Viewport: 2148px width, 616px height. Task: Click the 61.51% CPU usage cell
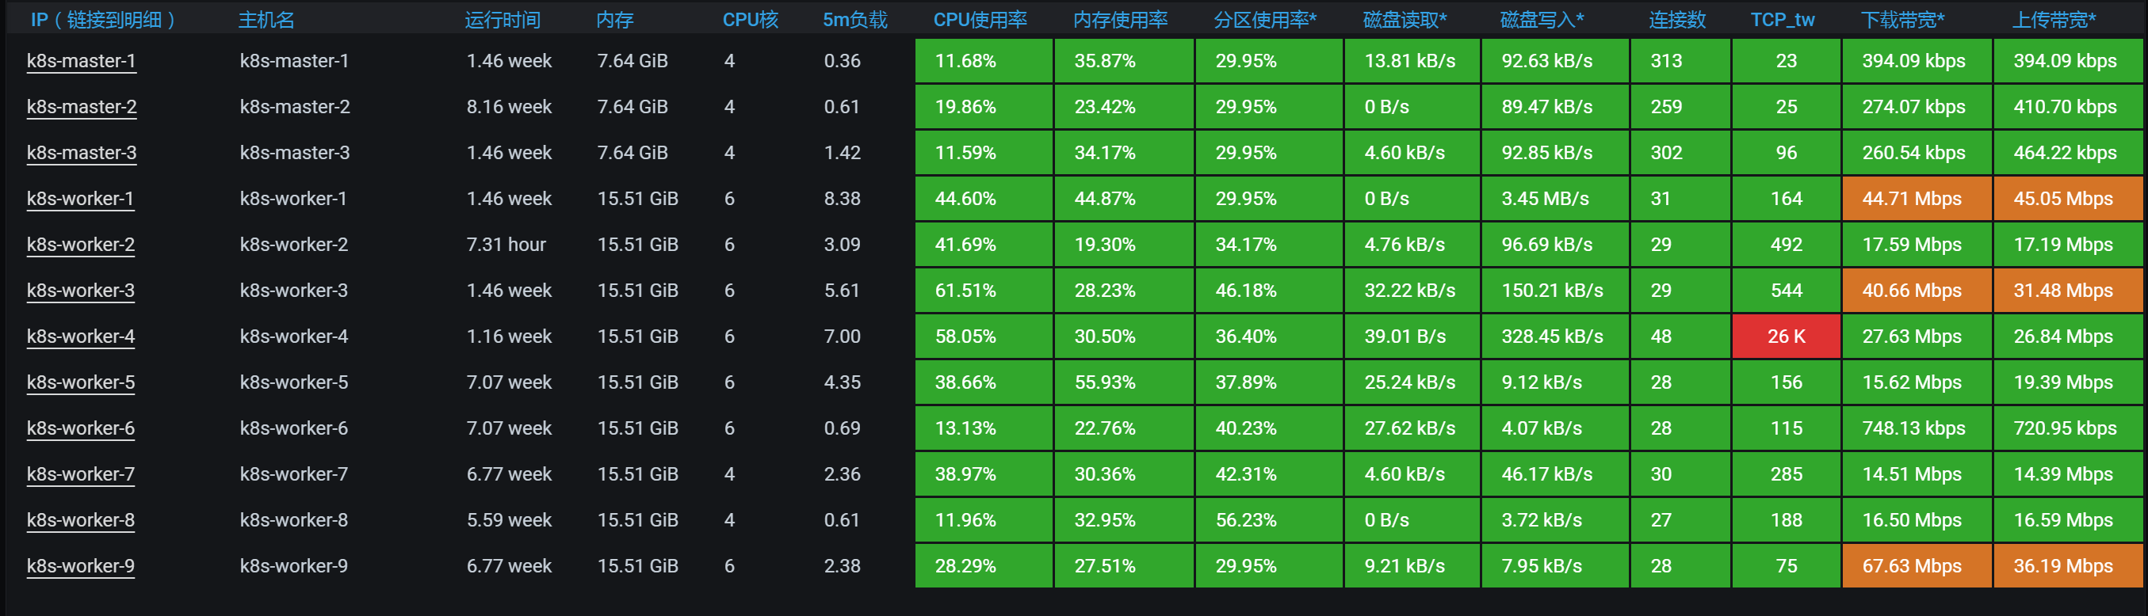click(982, 291)
